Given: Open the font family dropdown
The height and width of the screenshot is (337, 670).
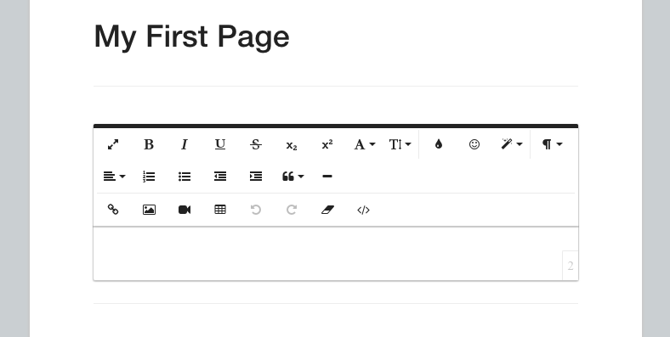Looking at the screenshot, I should click(x=364, y=144).
